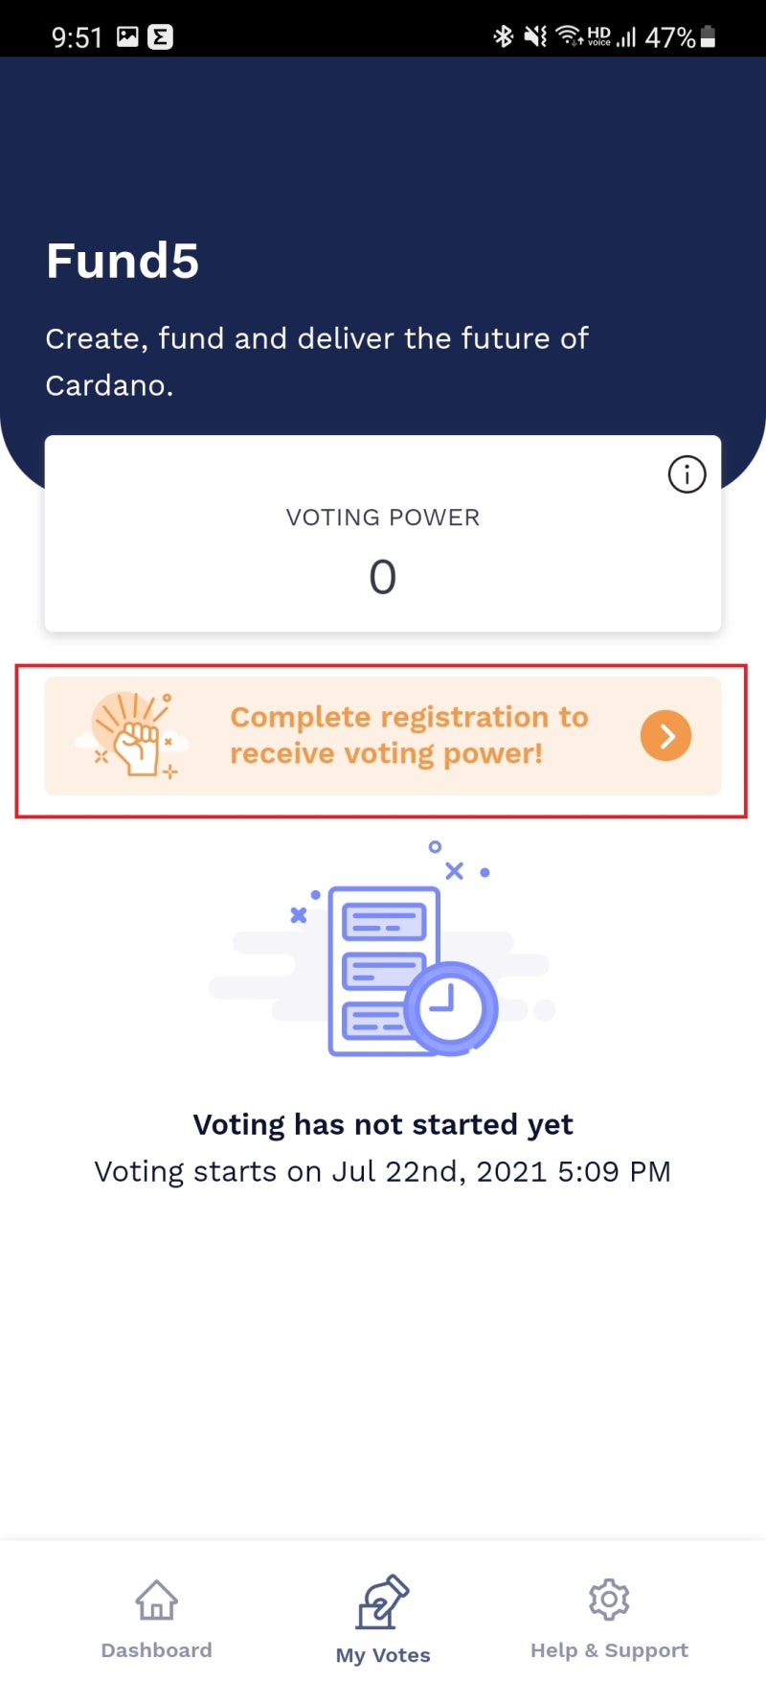Click the Help & Support gear icon
This screenshot has width=766, height=1704.
tap(609, 1600)
